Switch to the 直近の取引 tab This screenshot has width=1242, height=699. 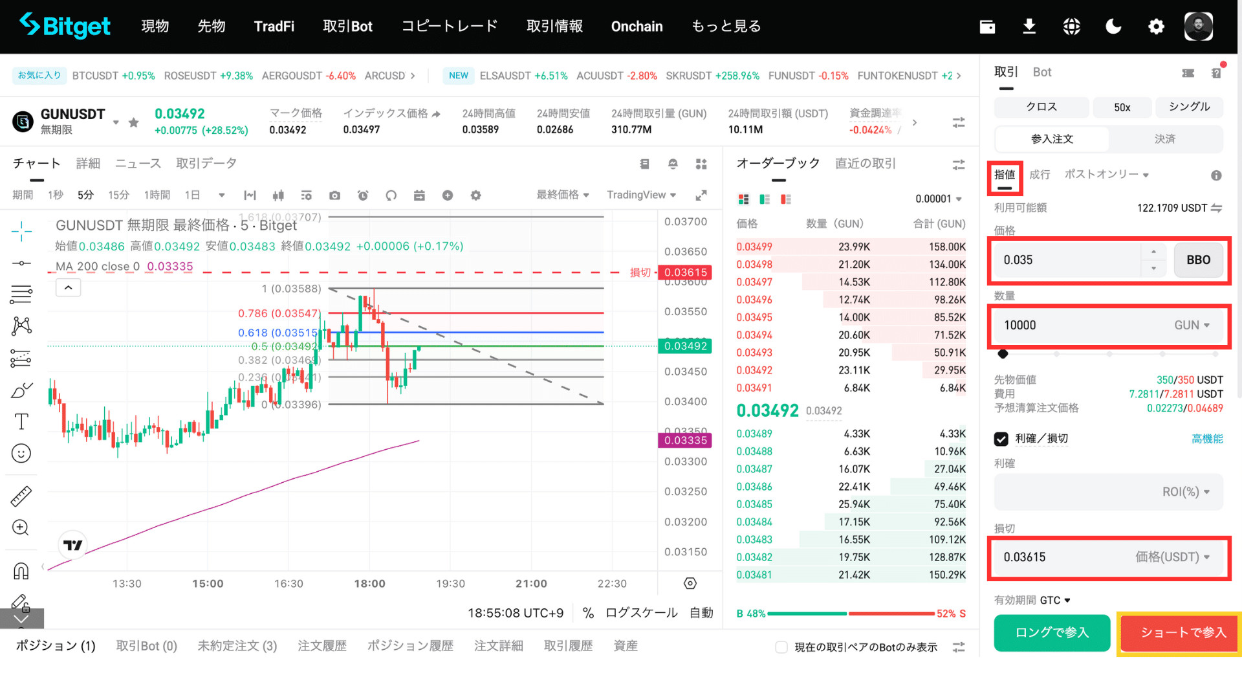tap(865, 164)
